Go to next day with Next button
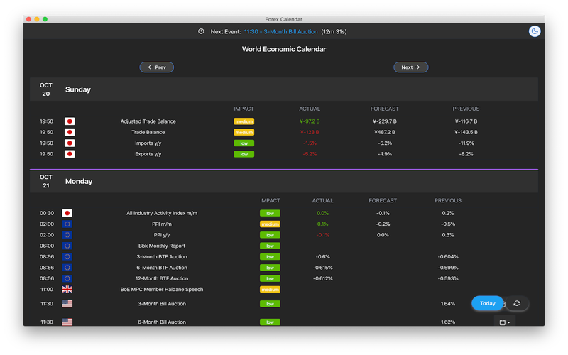Screen dimensions: 568x355 411,67
